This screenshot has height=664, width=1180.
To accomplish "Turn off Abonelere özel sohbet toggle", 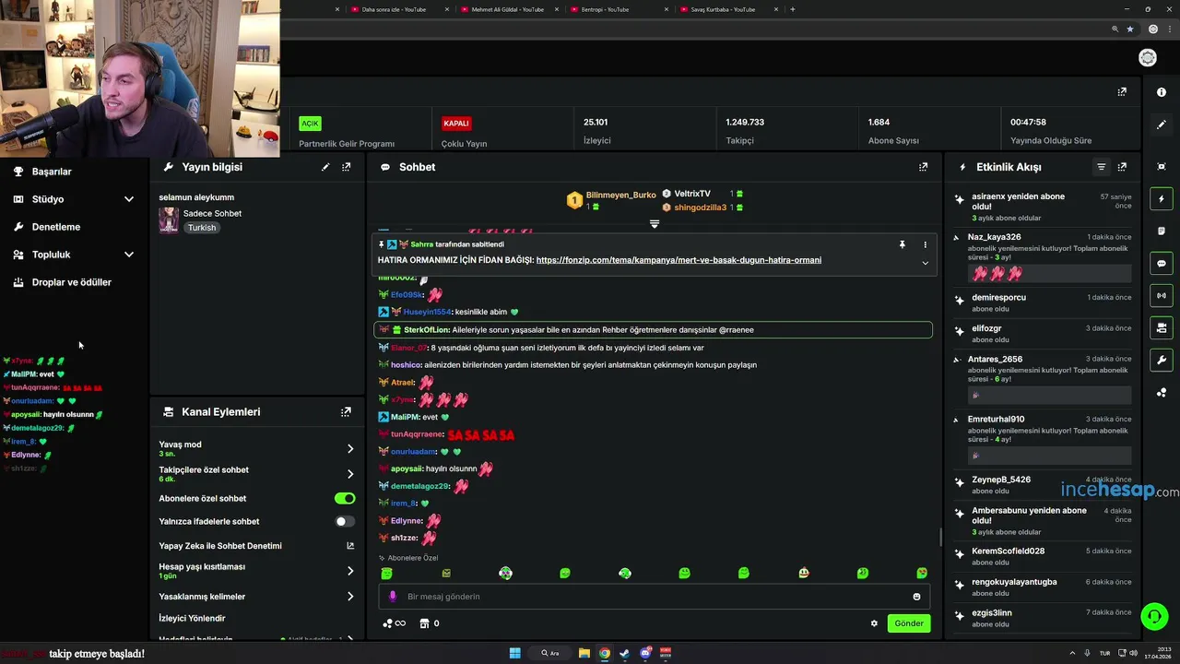I will [x=345, y=498].
